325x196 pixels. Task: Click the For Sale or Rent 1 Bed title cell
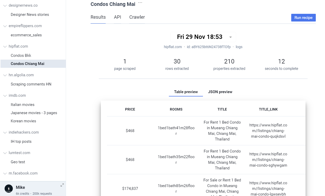point(222,187)
